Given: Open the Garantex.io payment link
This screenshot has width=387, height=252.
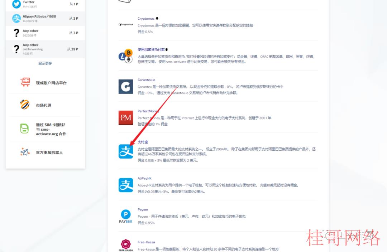Looking at the screenshot, I should pos(146,80).
